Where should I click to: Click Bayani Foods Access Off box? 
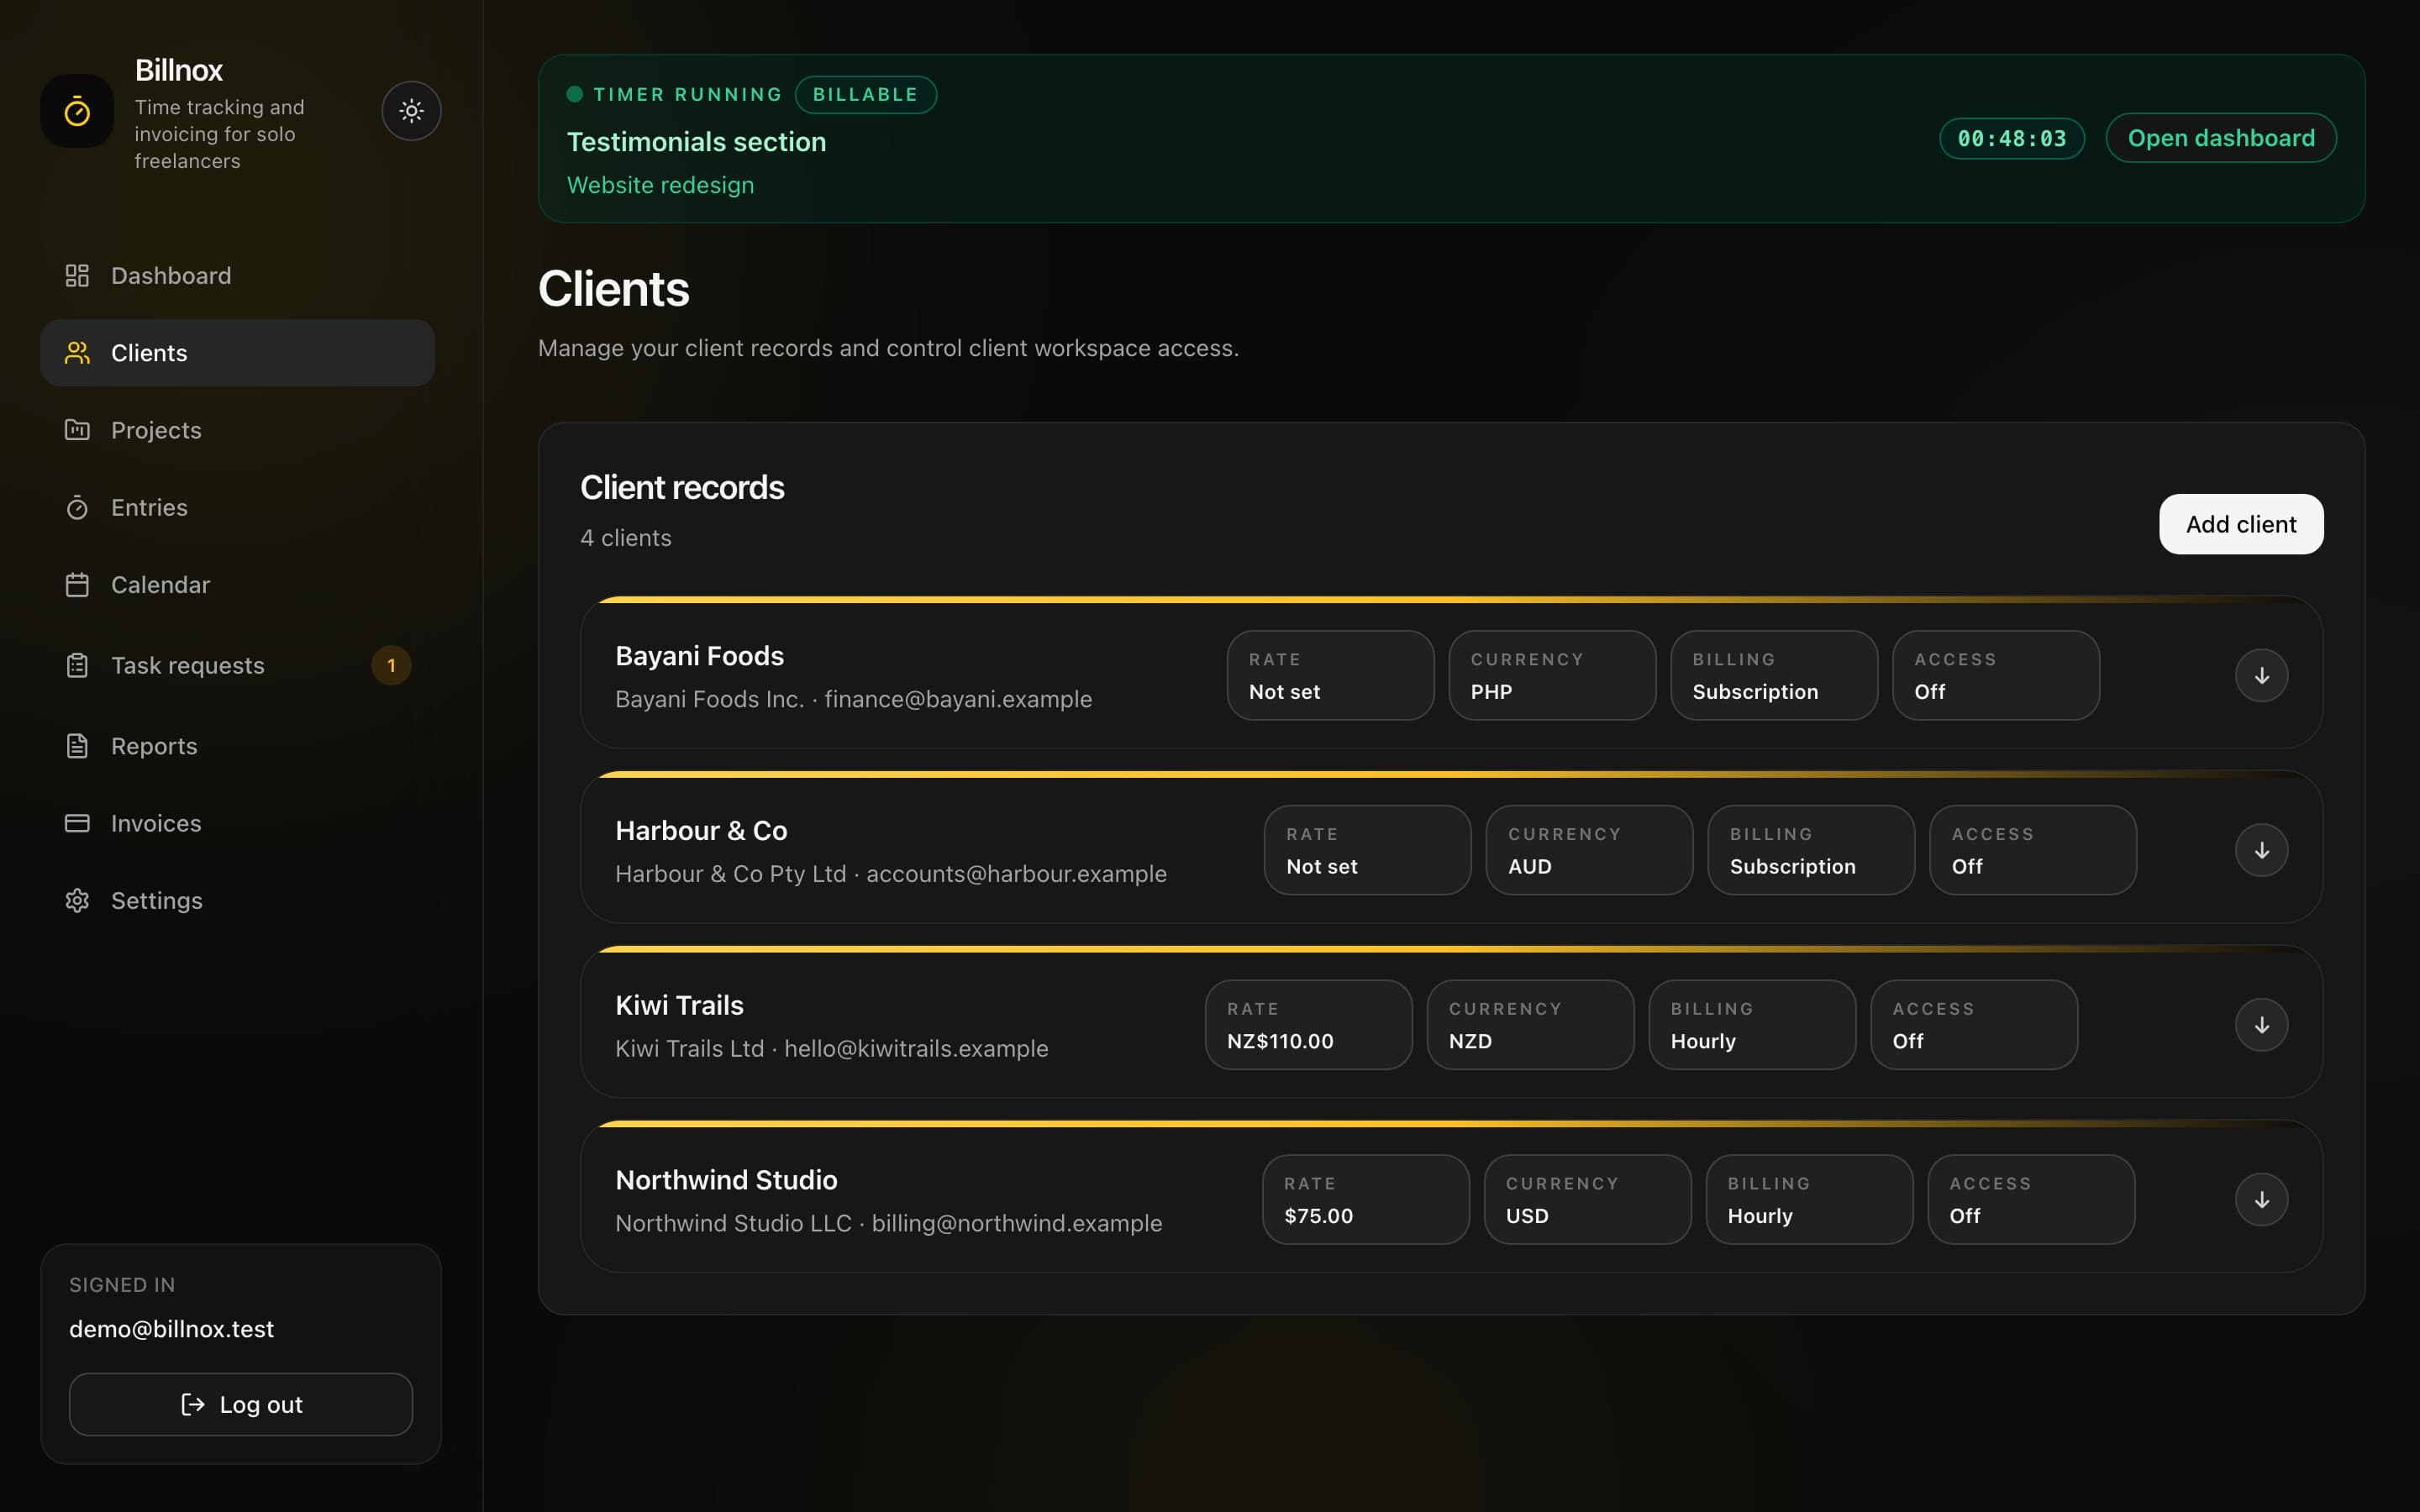pos(1996,675)
